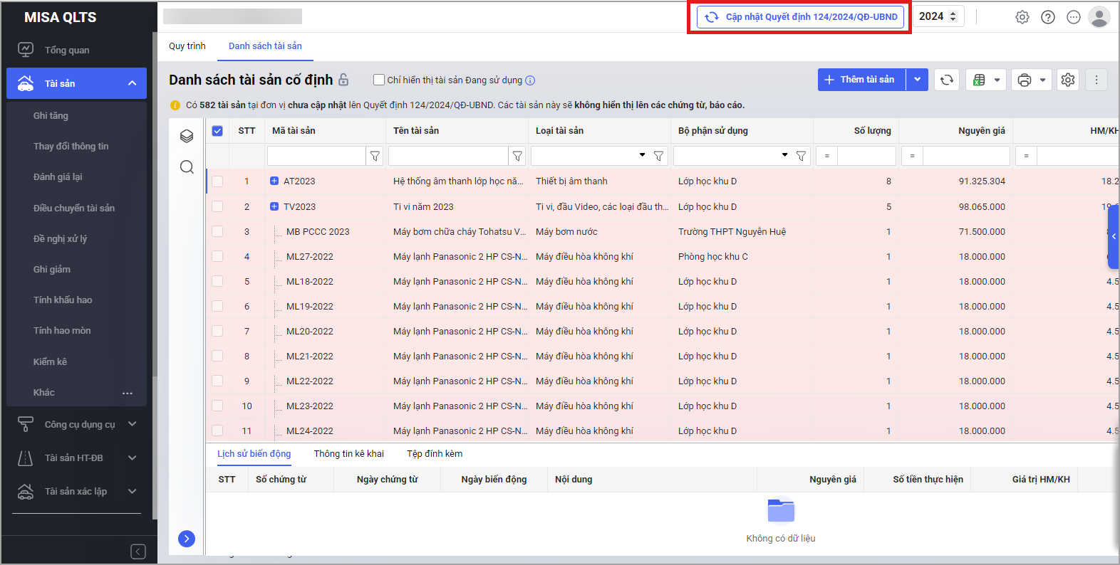Check the row checkbox for AT2023
1120x565 pixels.
click(217, 181)
